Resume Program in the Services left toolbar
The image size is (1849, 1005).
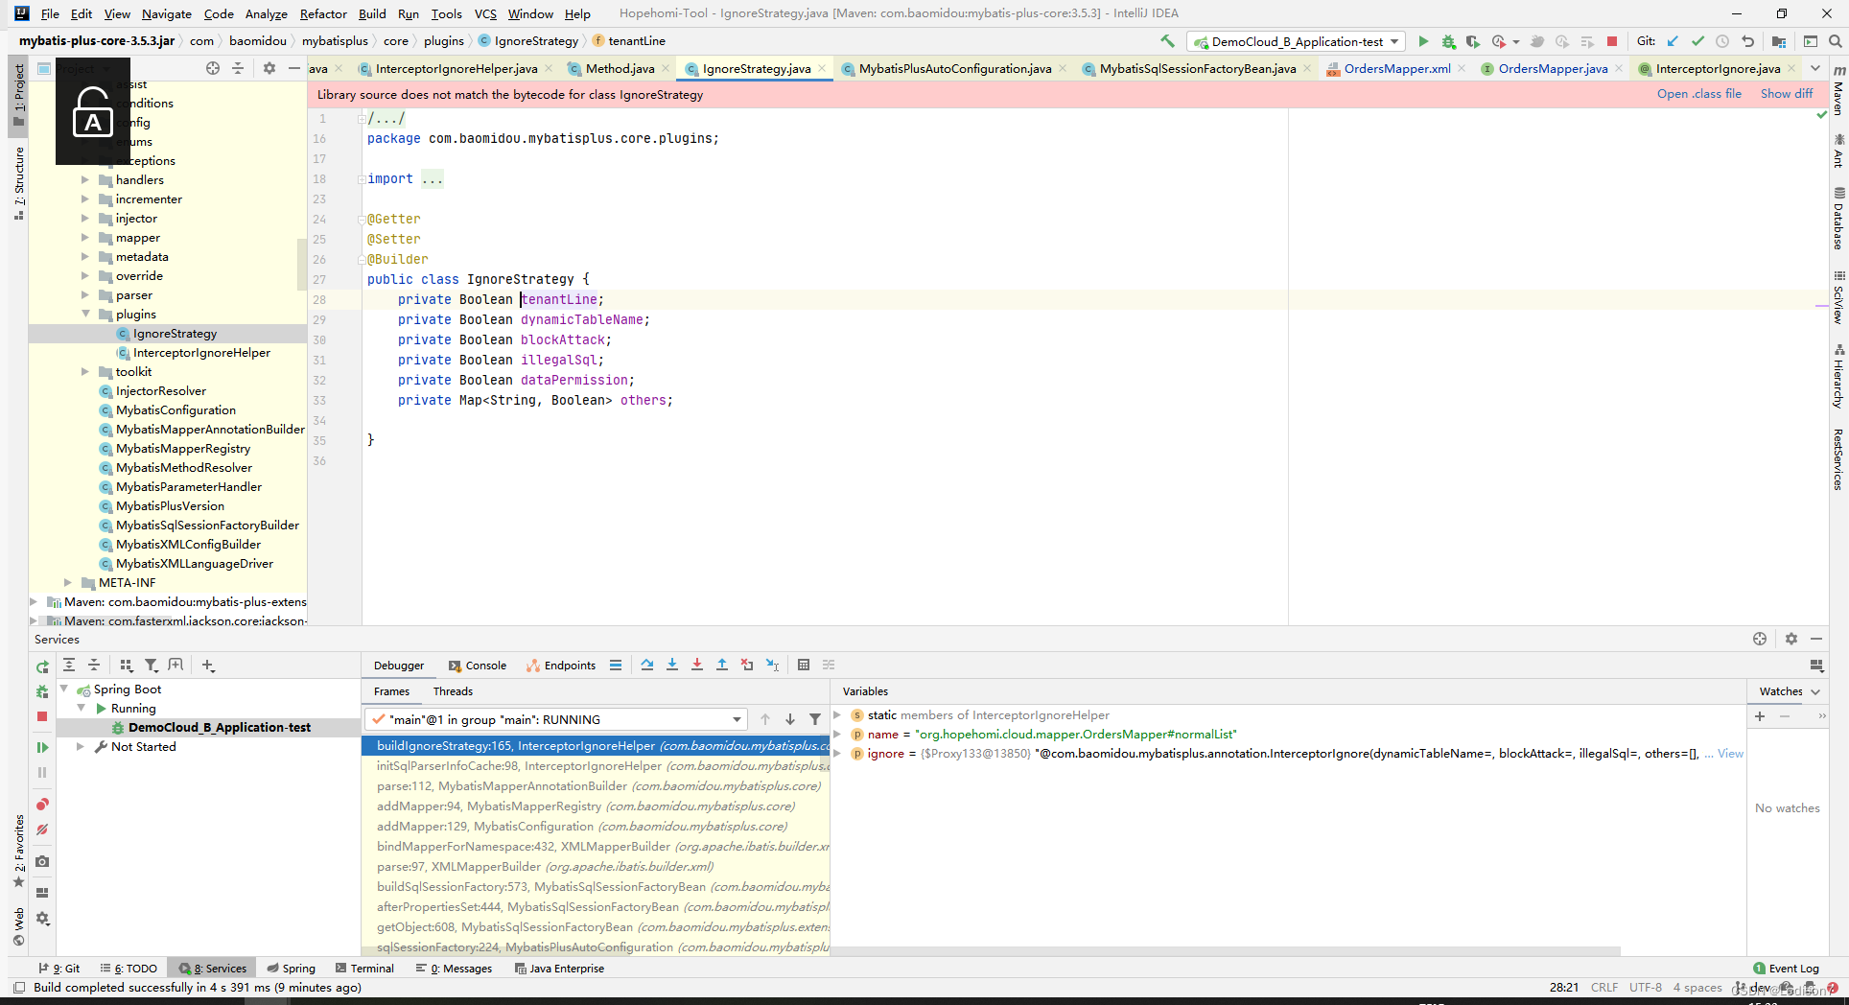click(x=42, y=747)
